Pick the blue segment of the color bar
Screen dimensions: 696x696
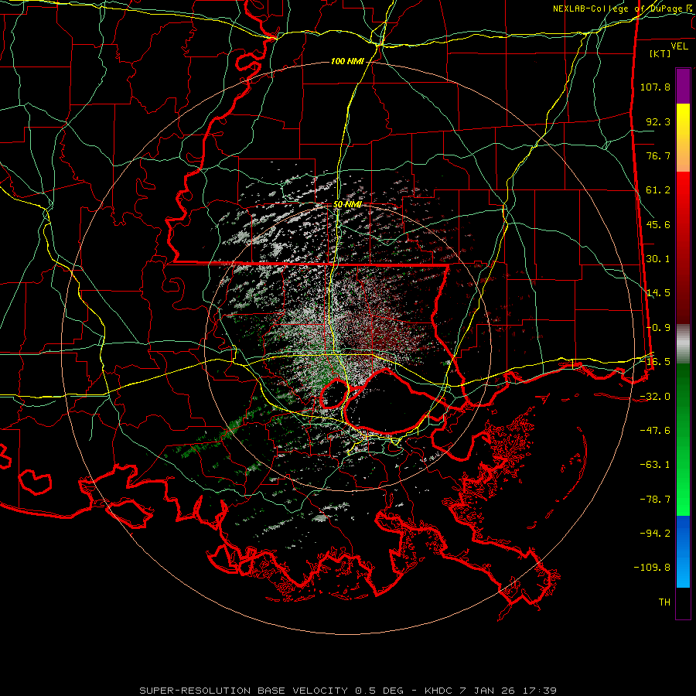[x=683, y=551]
